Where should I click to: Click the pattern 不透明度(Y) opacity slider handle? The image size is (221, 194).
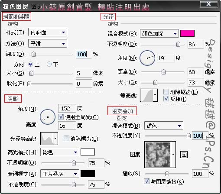(188, 136)
